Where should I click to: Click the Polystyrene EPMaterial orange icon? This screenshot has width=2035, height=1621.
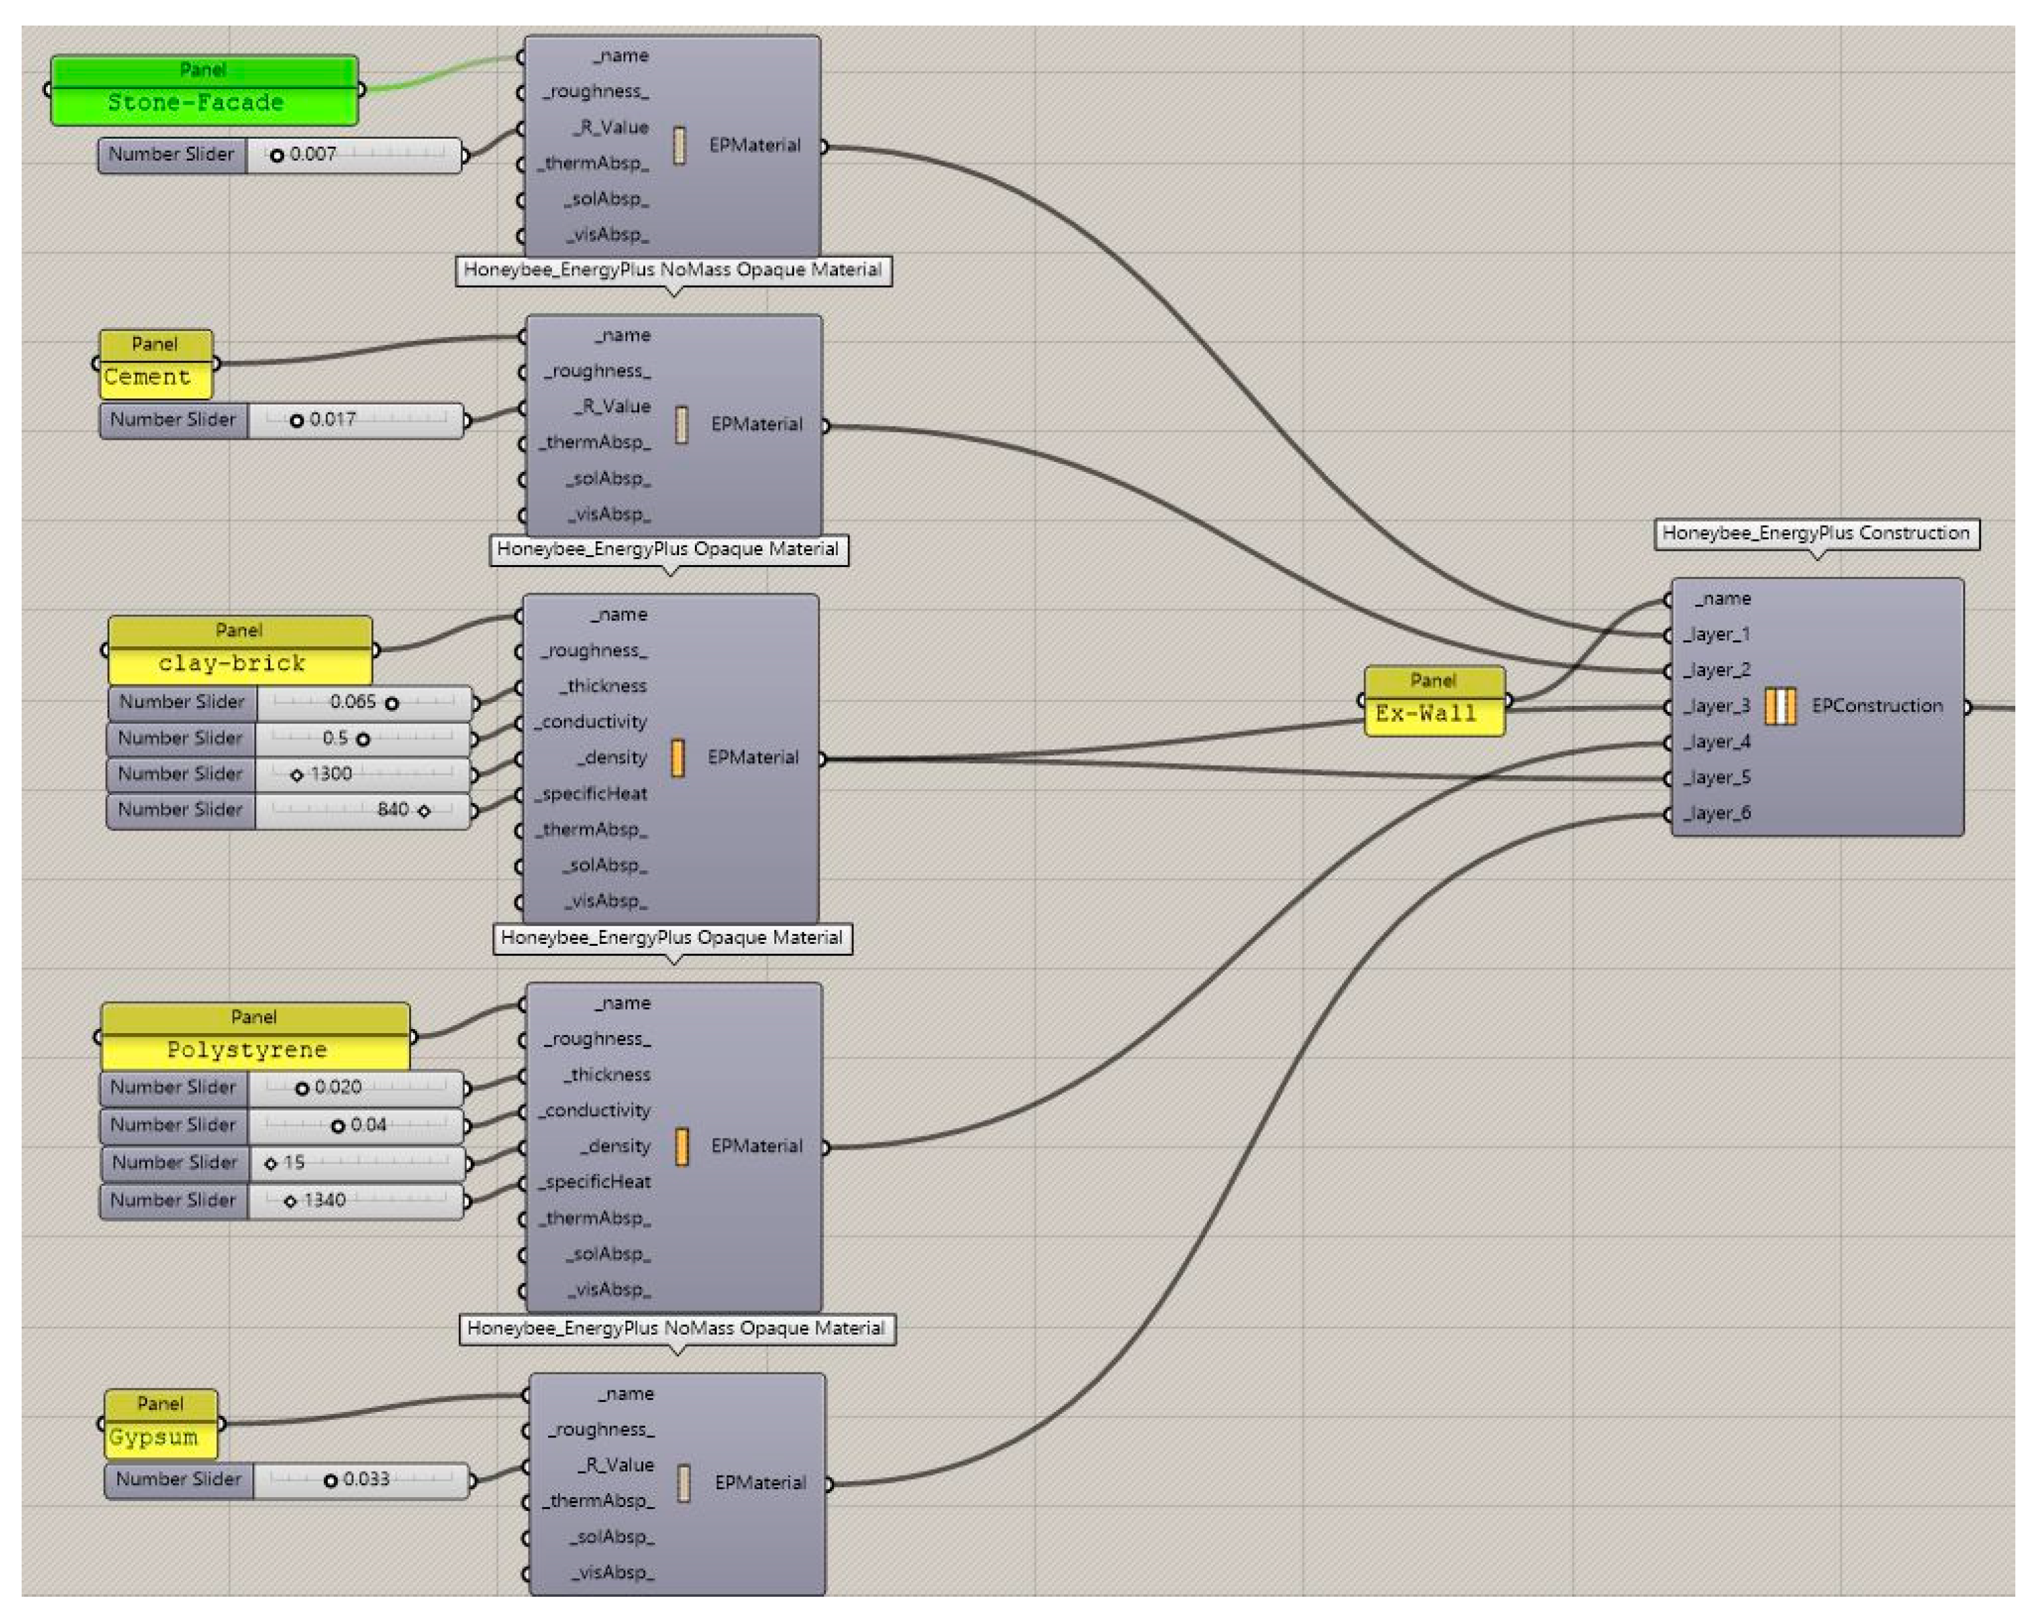[x=681, y=1146]
